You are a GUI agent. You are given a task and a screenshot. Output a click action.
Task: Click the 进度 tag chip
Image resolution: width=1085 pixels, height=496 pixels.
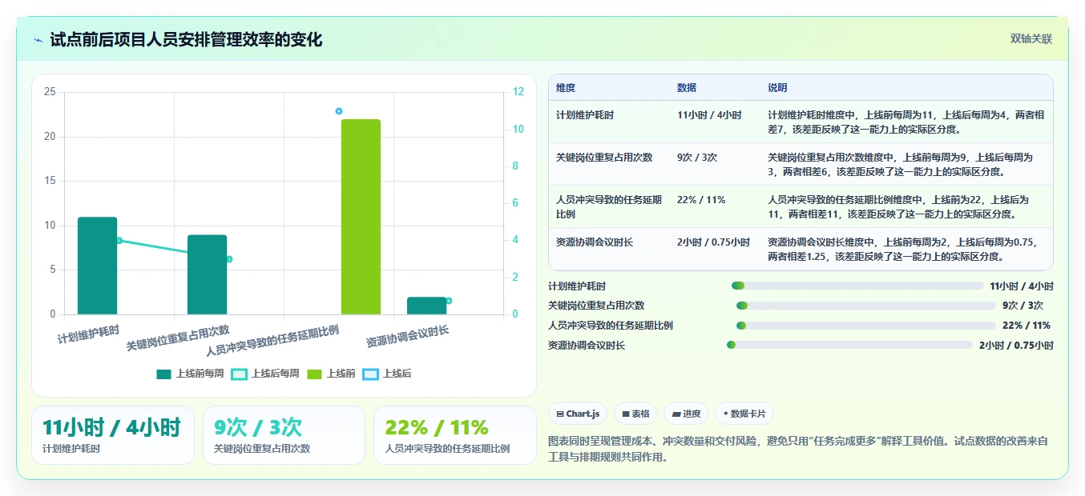(686, 414)
